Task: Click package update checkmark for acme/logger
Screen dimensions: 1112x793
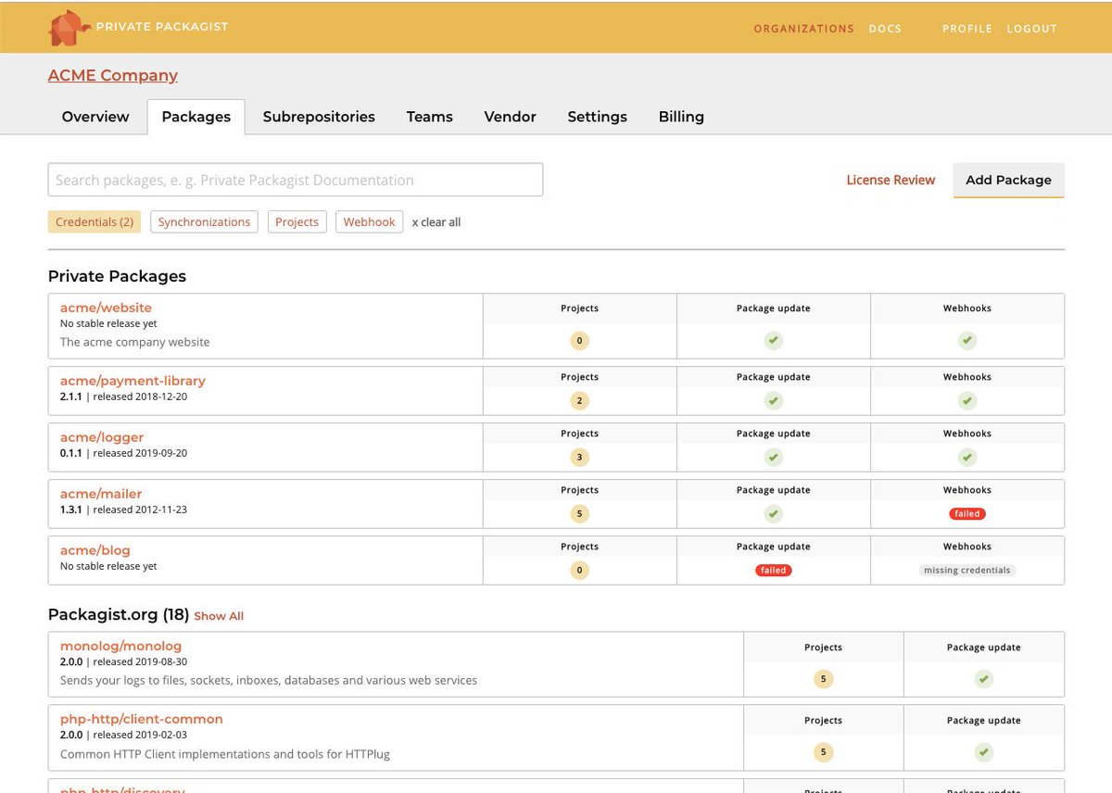Action: tap(774, 458)
